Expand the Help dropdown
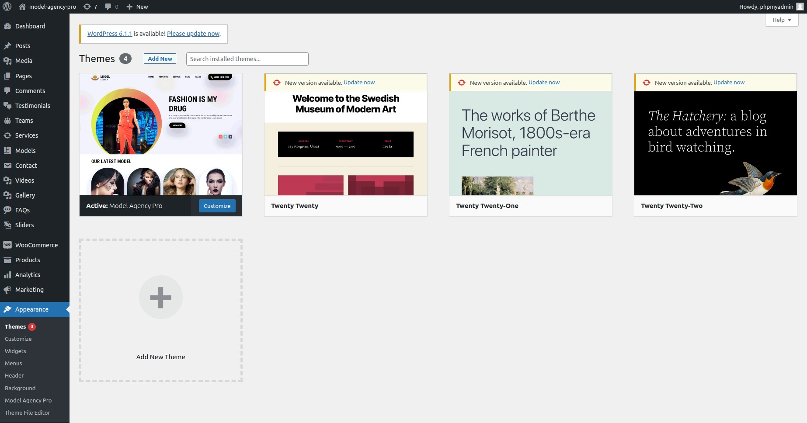 782,20
